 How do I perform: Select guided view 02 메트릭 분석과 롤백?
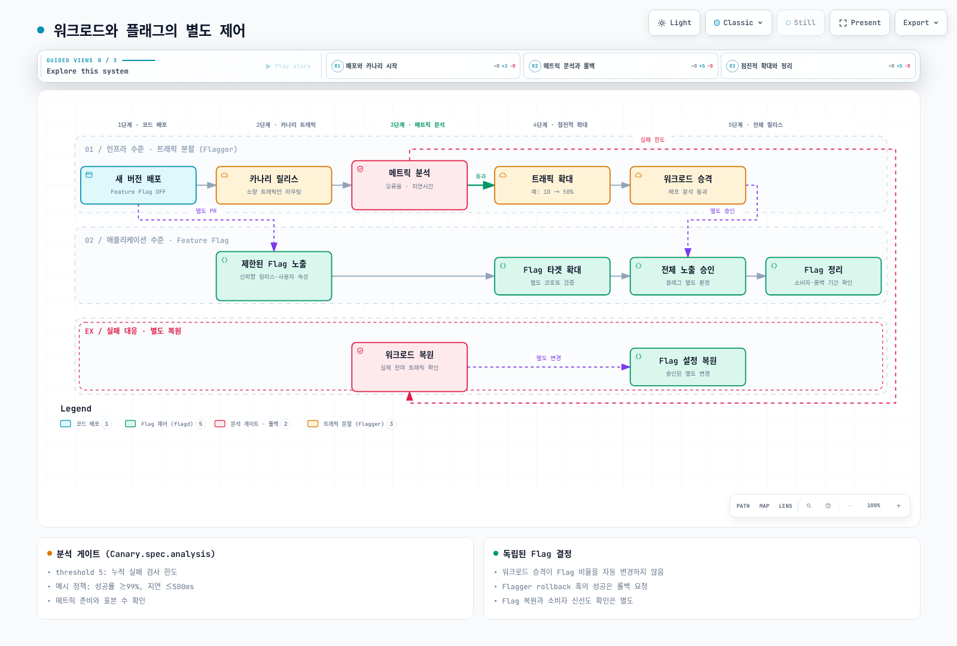click(621, 66)
